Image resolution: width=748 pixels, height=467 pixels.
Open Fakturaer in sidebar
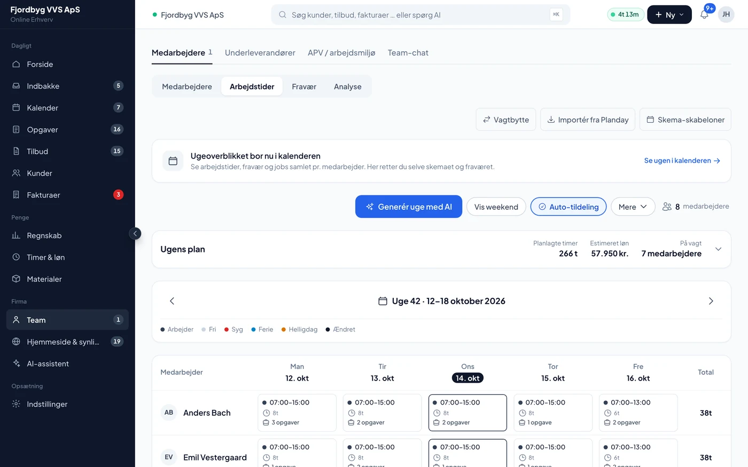pyautogui.click(x=67, y=195)
